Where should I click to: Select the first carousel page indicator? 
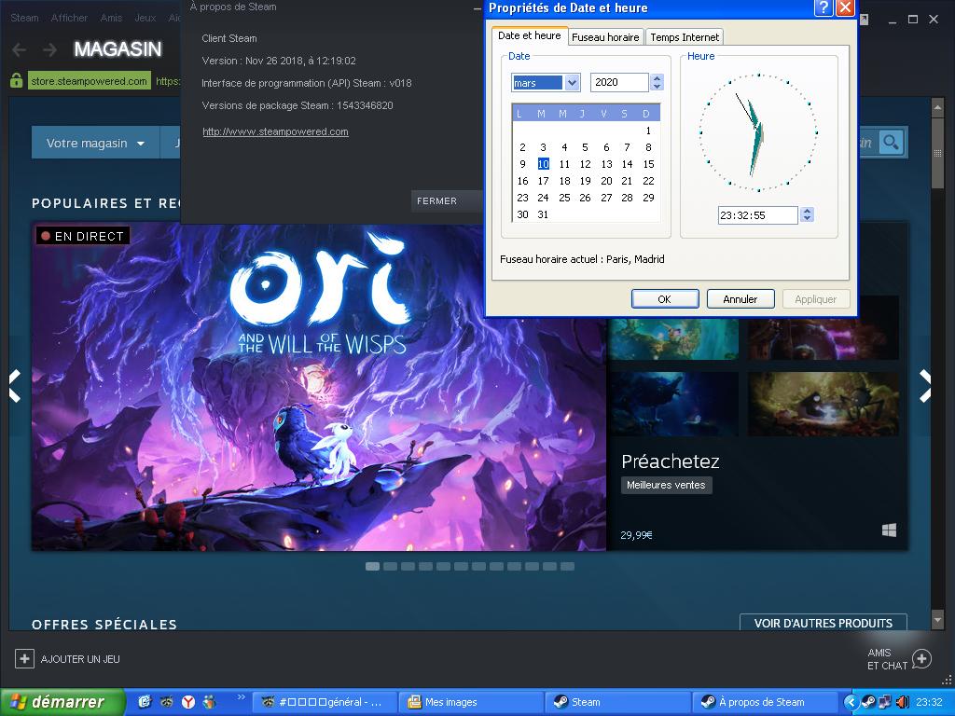pyautogui.click(x=373, y=566)
